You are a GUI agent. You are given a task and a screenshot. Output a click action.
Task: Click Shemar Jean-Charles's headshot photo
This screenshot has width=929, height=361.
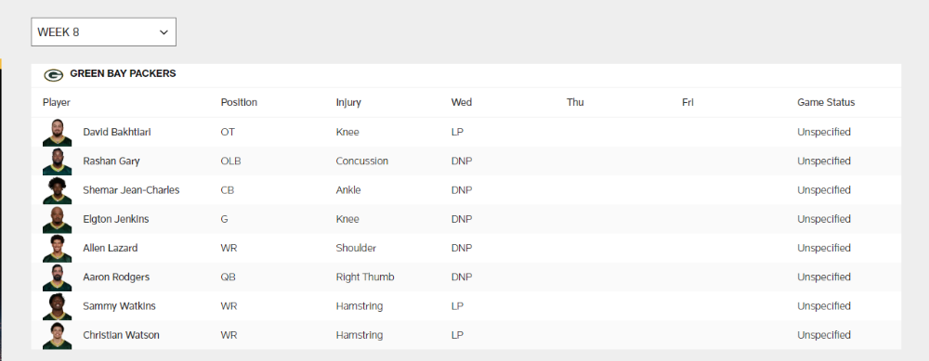pos(57,190)
